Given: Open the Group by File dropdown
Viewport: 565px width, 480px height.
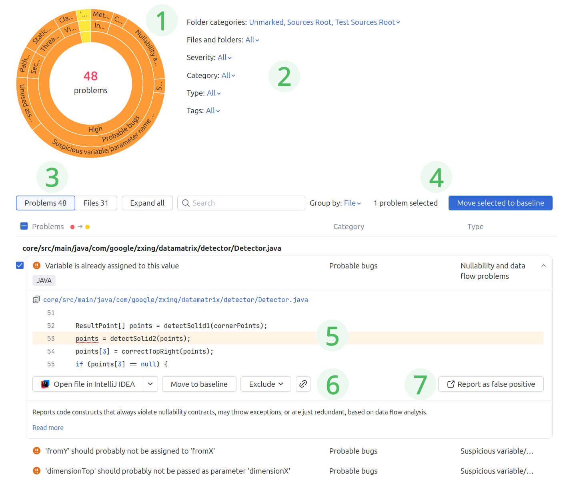Looking at the screenshot, I should point(352,203).
